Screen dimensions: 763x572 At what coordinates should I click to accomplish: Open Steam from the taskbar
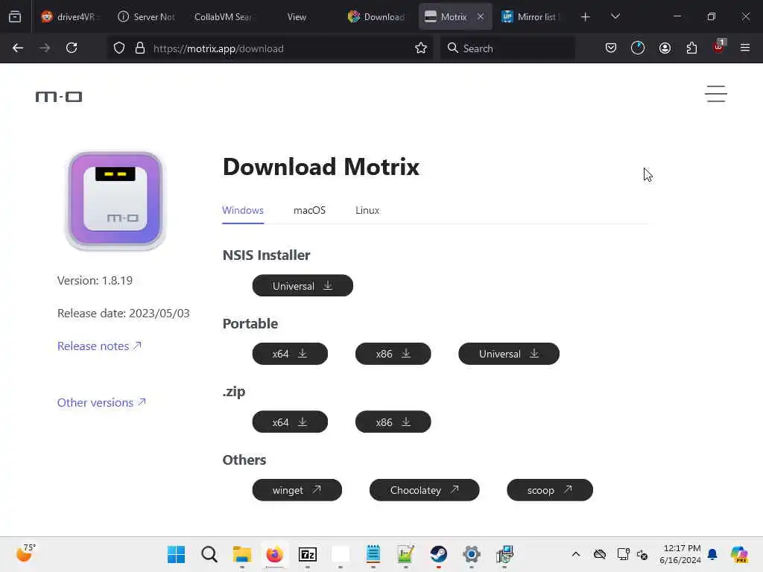pos(438,554)
